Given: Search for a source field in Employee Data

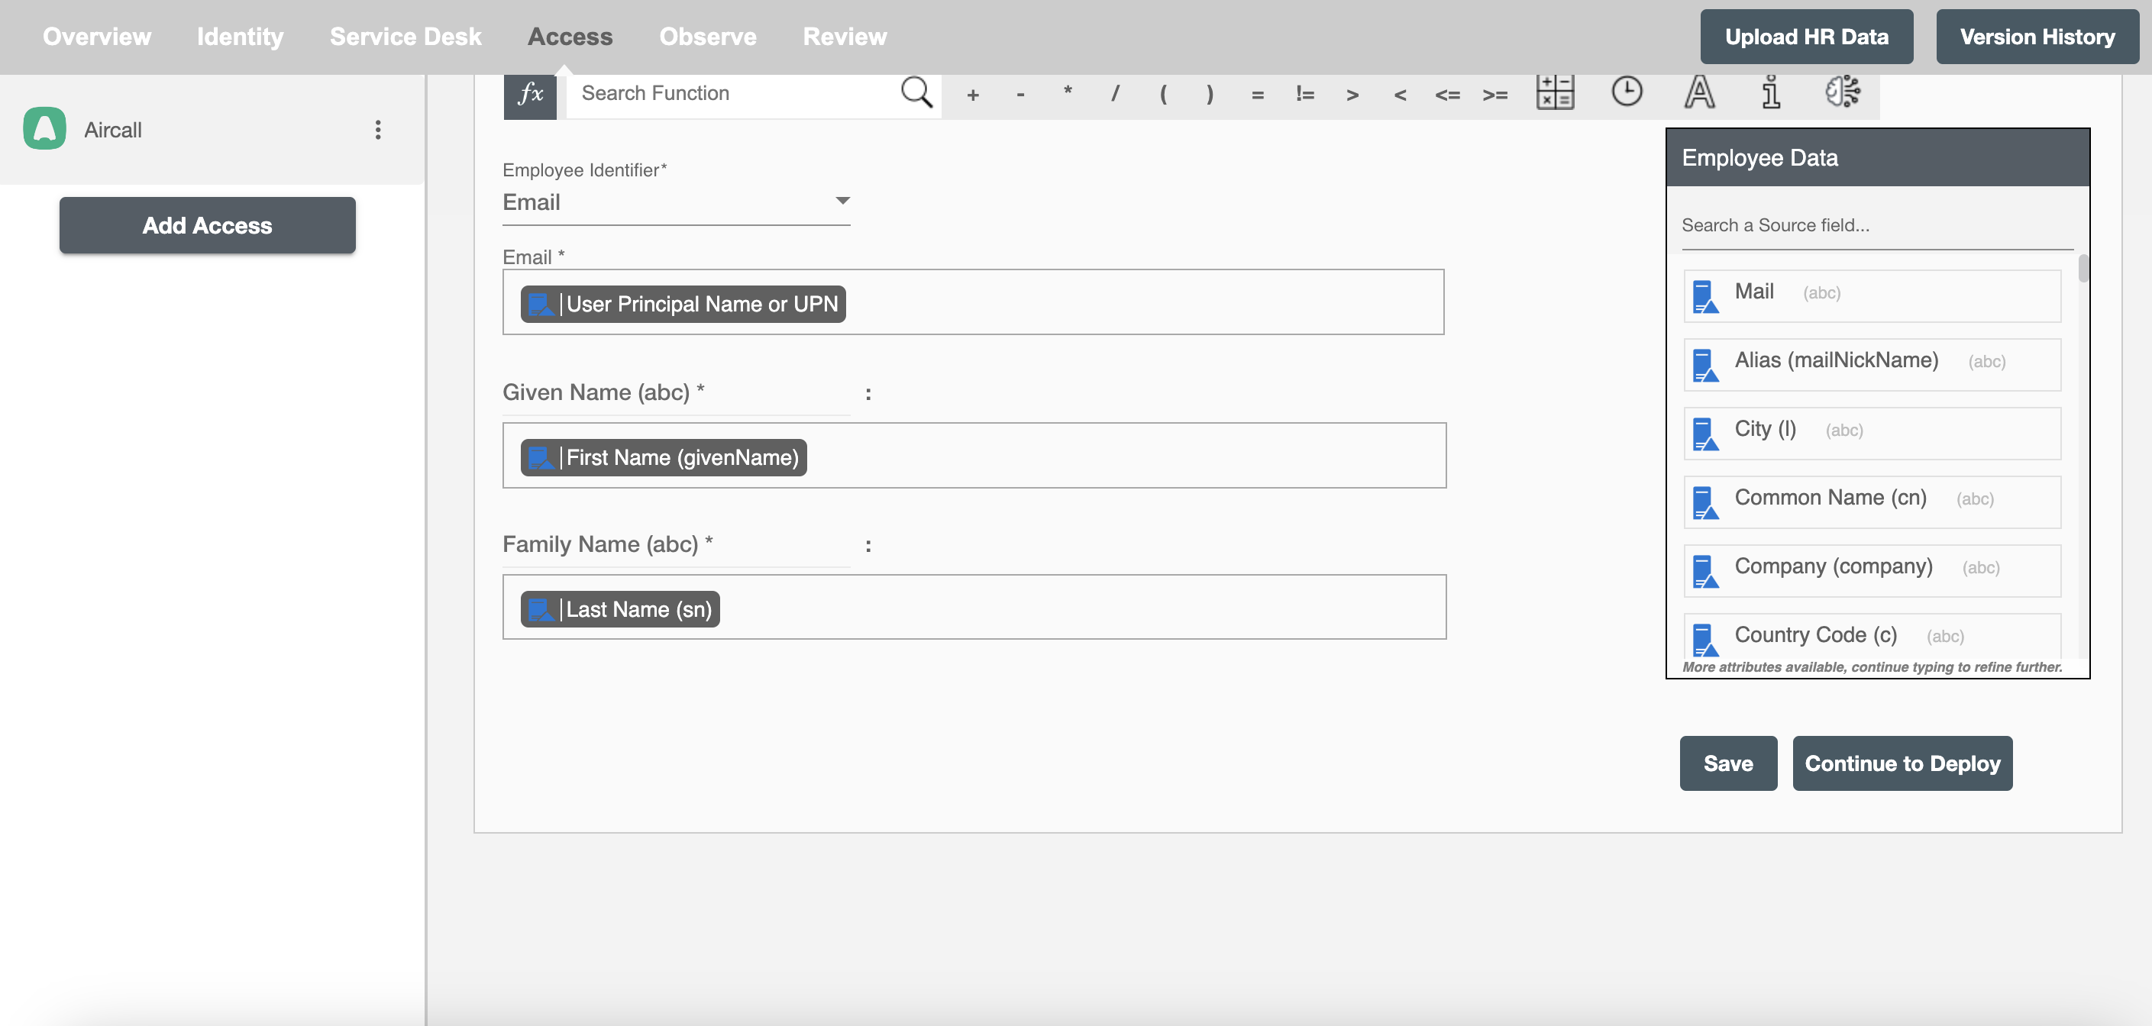Looking at the screenshot, I should click(1875, 224).
